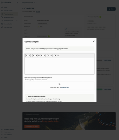Click the green badge beside Proponent
The width and height of the screenshot is (119, 140).
coord(49,36)
